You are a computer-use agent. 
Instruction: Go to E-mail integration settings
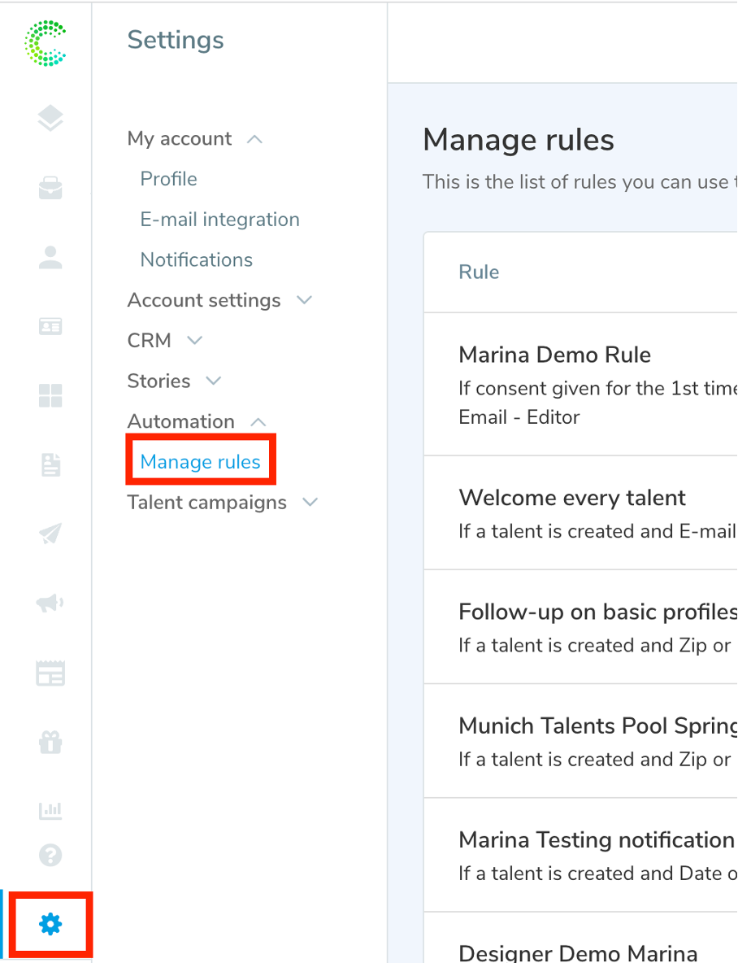point(219,220)
